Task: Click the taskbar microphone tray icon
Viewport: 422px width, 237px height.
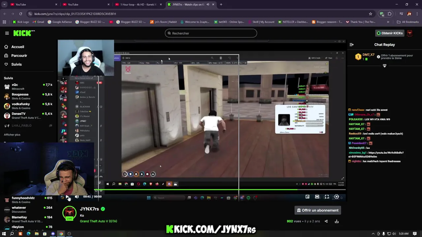Action: [x=383, y=234]
